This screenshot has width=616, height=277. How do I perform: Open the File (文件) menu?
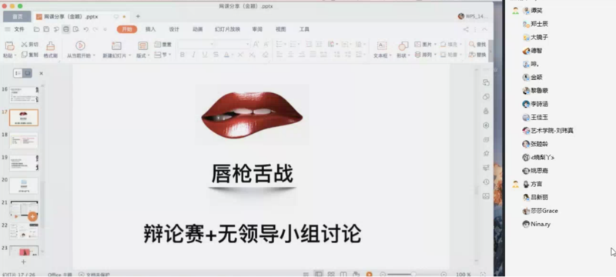pyautogui.click(x=19, y=29)
